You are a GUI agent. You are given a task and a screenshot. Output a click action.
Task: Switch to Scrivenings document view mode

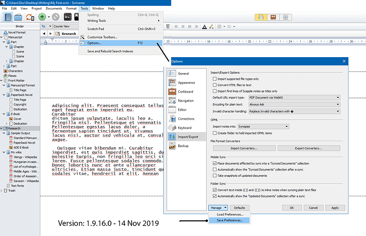pos(261,17)
